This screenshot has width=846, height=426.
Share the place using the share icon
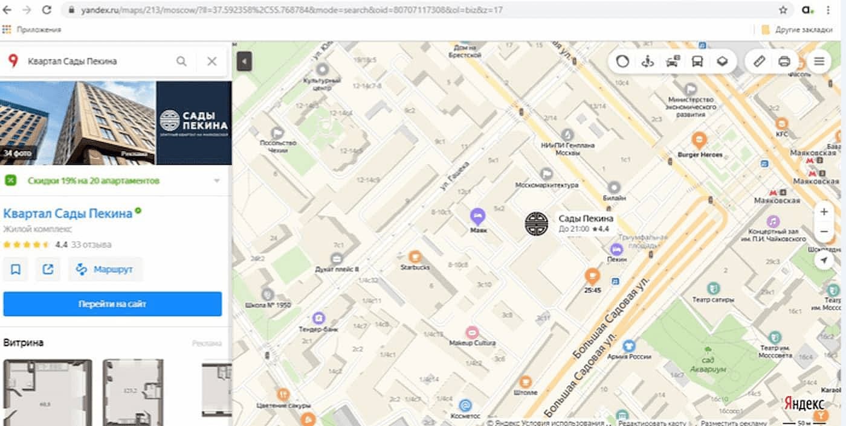pos(48,269)
